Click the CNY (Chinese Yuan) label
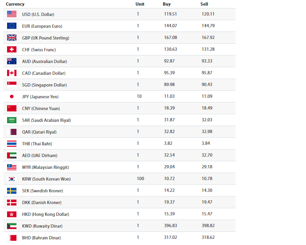The image size is (306, 245). 41,108
